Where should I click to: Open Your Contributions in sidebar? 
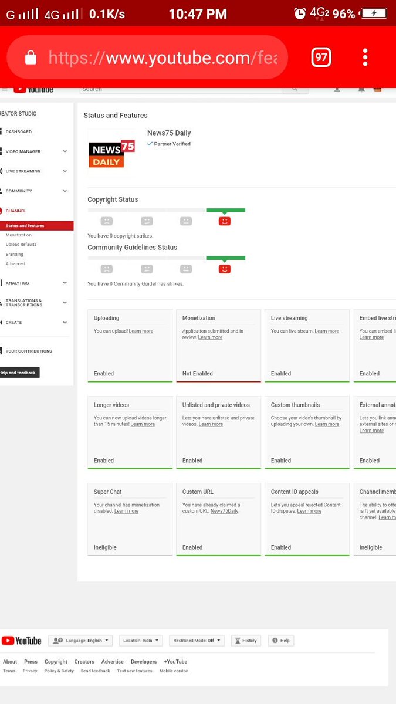29,351
